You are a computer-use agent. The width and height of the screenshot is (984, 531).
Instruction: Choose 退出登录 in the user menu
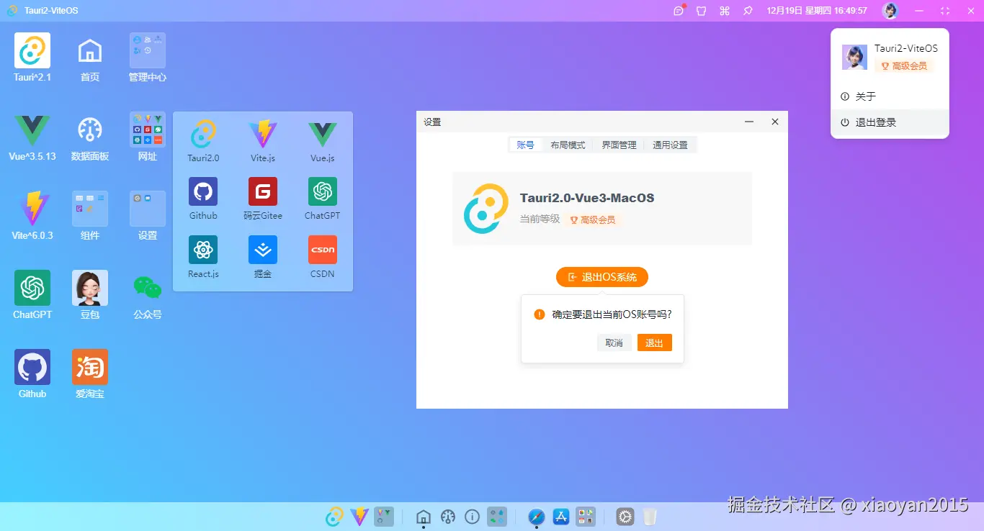tap(890, 122)
